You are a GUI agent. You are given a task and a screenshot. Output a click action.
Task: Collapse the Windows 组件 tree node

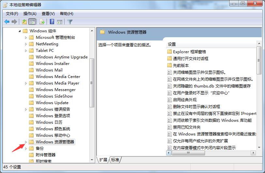point(20,31)
